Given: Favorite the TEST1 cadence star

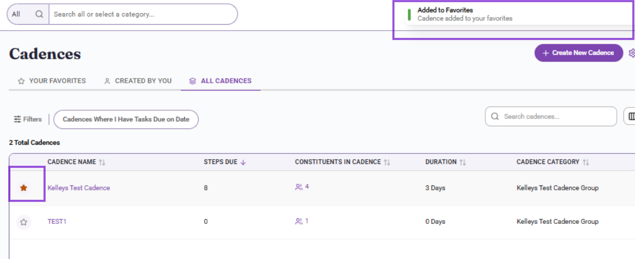Looking at the screenshot, I should tap(24, 222).
